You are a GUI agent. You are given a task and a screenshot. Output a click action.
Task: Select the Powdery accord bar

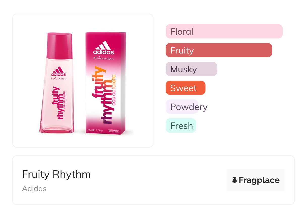point(182,107)
